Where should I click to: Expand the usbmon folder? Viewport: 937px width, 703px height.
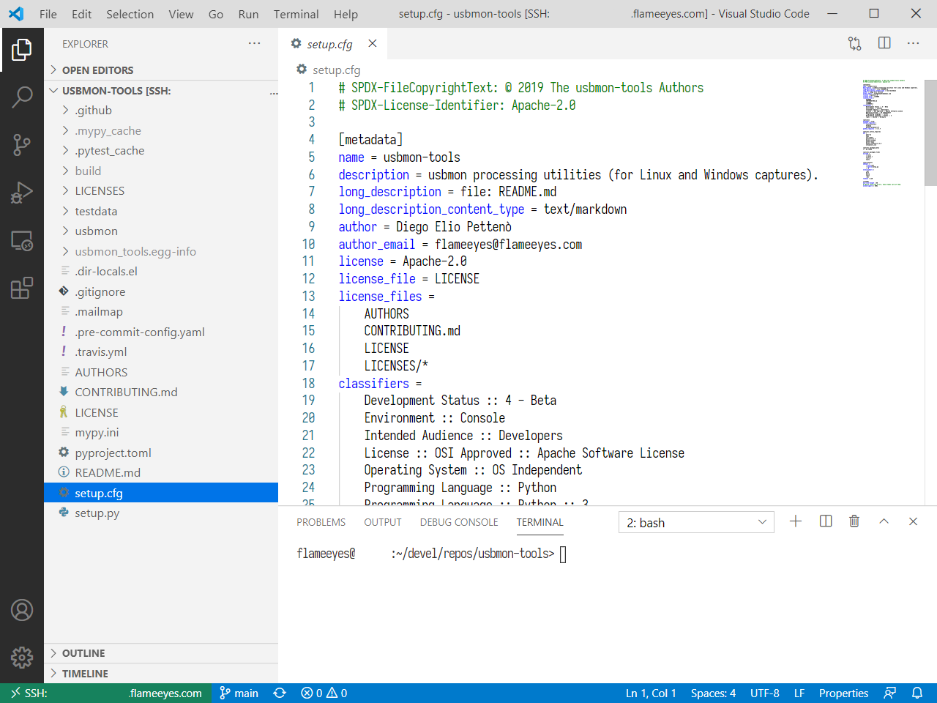[161, 231]
